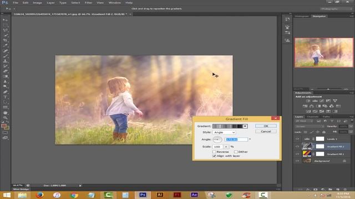Add a Hue/Saturation adjustment
The height and width of the screenshot is (199, 355).
point(305,106)
